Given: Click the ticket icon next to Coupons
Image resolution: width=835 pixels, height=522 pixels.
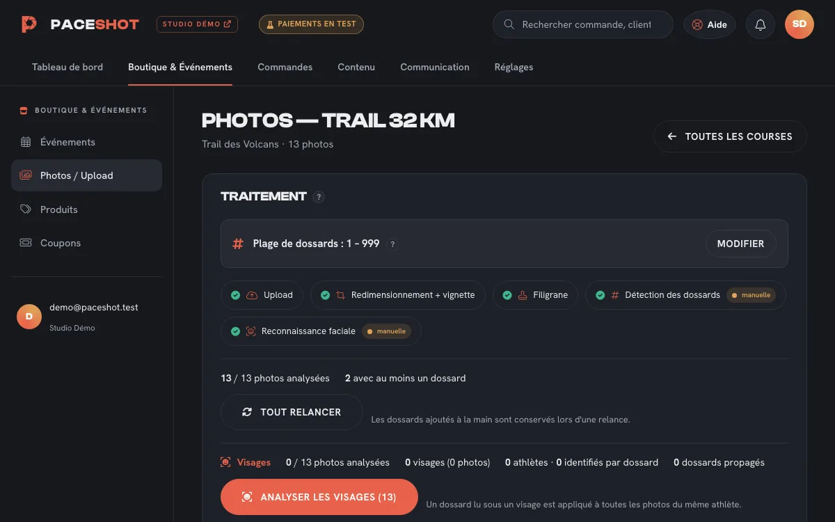Looking at the screenshot, I should point(26,243).
